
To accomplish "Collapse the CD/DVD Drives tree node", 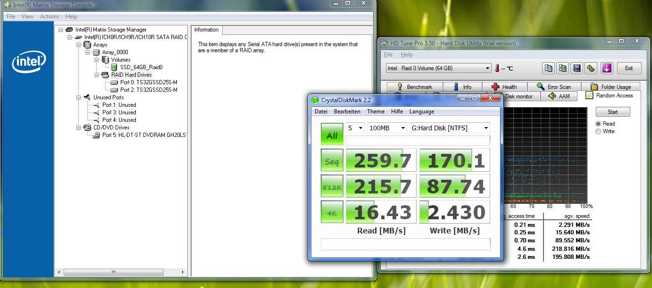I will click(79, 128).
